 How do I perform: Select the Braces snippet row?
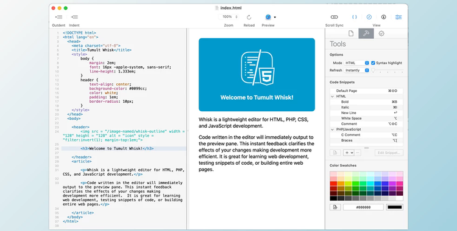pyautogui.click(x=366, y=140)
